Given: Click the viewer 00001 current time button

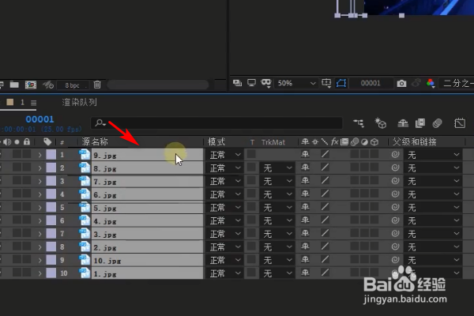Looking at the screenshot, I should [371, 83].
